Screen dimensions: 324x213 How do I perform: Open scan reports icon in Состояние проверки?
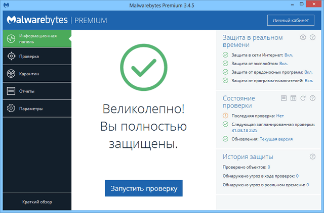pyautogui.click(x=283, y=98)
